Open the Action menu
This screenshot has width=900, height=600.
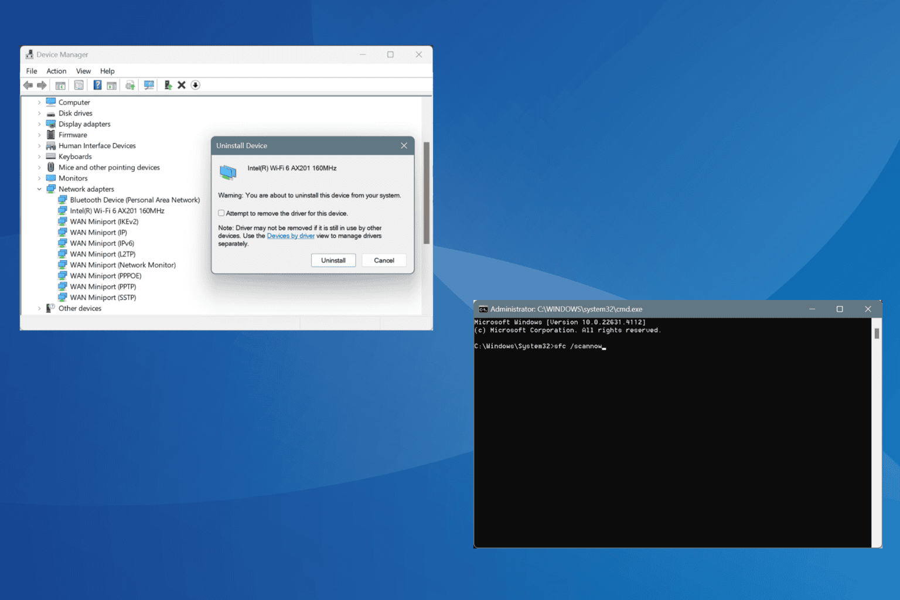[x=56, y=71]
